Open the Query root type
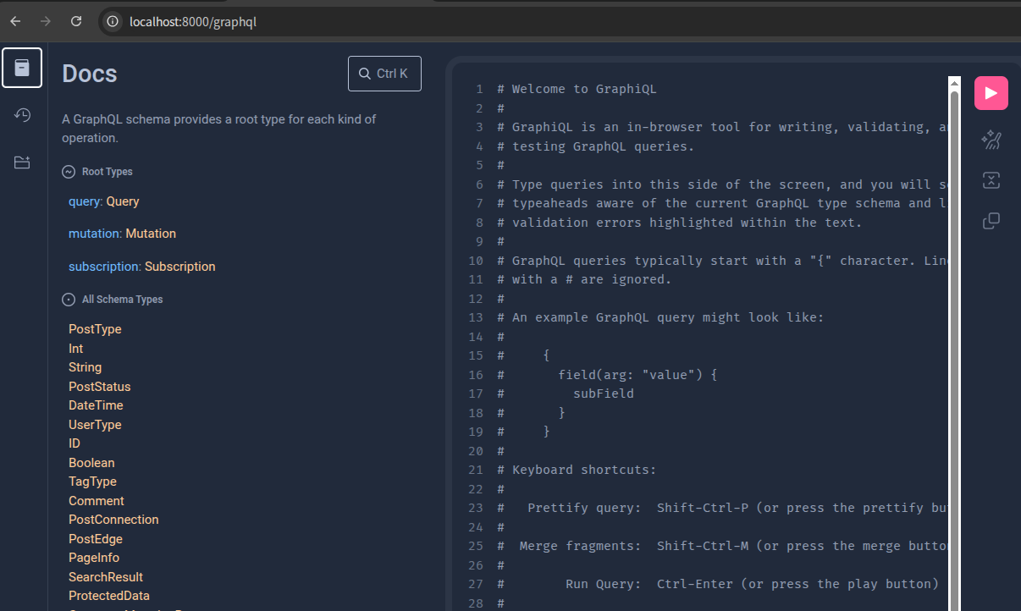Screen dimensions: 1021x611 123,201
